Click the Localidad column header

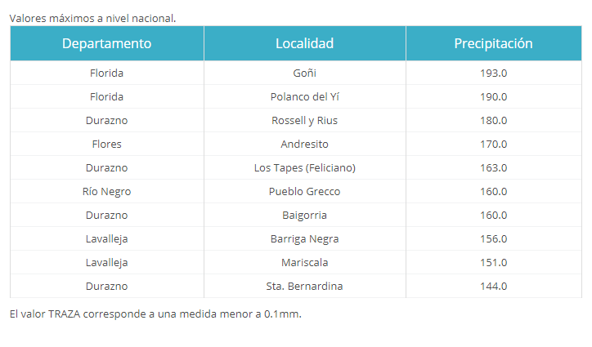[305, 43]
